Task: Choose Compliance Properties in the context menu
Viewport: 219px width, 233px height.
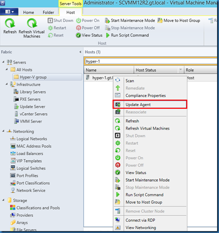Action: [x=150, y=95]
